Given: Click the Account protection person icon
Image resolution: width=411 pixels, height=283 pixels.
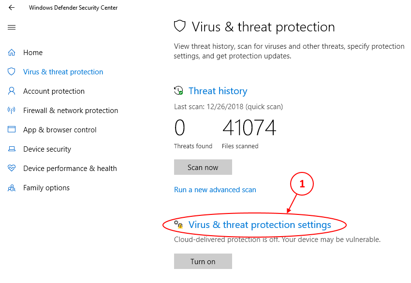Looking at the screenshot, I should point(12,91).
